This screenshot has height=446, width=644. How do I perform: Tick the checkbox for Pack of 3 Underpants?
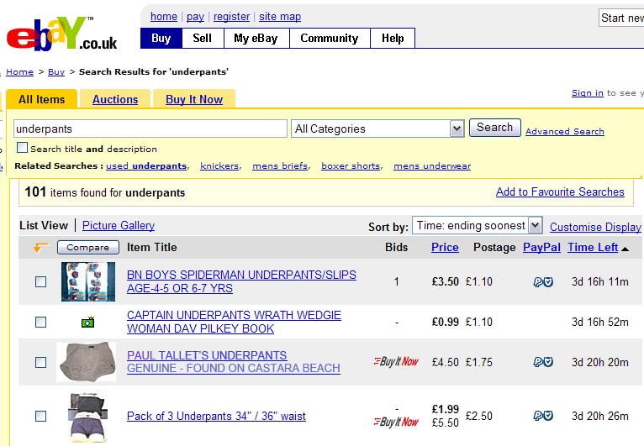[40, 416]
